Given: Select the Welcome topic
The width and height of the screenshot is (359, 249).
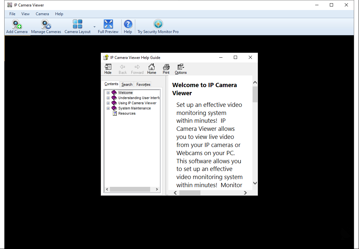Looking at the screenshot, I should point(125,93).
